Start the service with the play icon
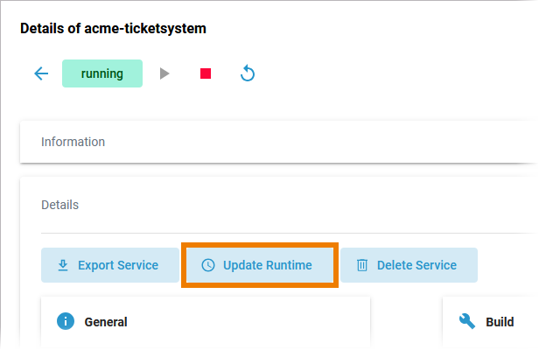539x350 pixels. pyautogui.click(x=164, y=73)
